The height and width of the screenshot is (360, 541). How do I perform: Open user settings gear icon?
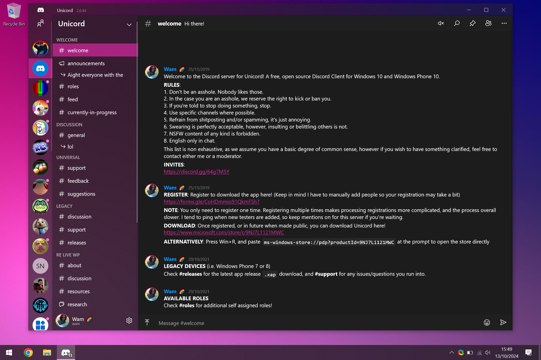click(129, 320)
